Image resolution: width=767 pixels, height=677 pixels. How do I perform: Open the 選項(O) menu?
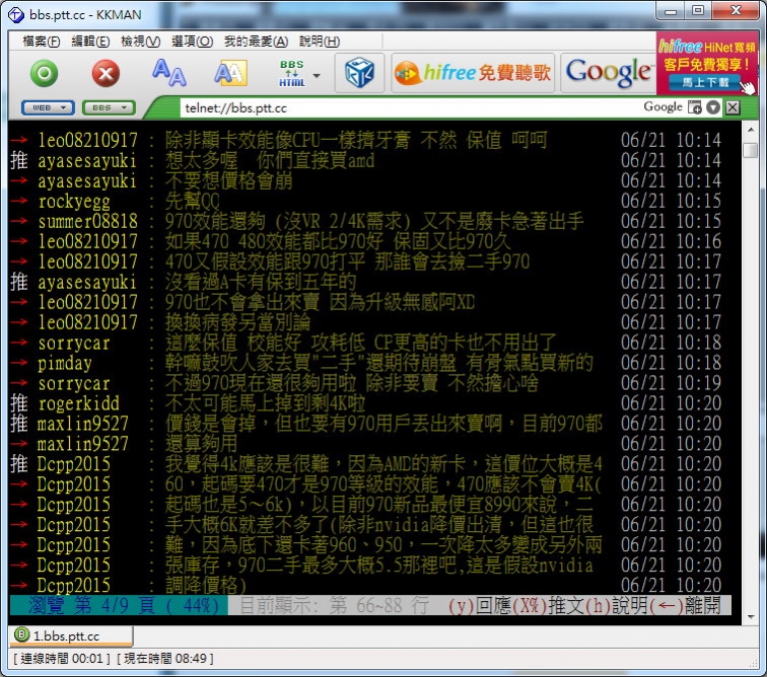coord(192,42)
